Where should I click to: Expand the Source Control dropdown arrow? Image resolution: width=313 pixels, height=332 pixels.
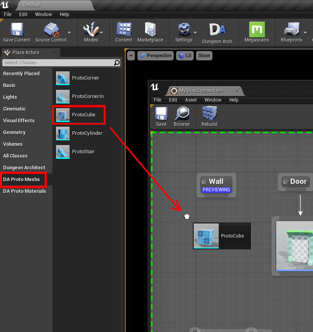pos(69,33)
